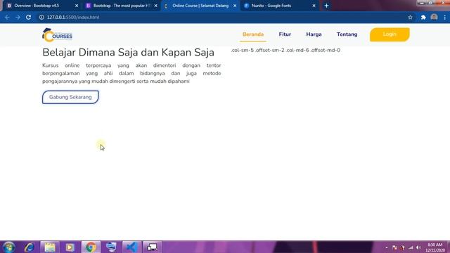Go to the Harga nav link
Image resolution: width=450 pixels, height=253 pixels.
[314, 34]
